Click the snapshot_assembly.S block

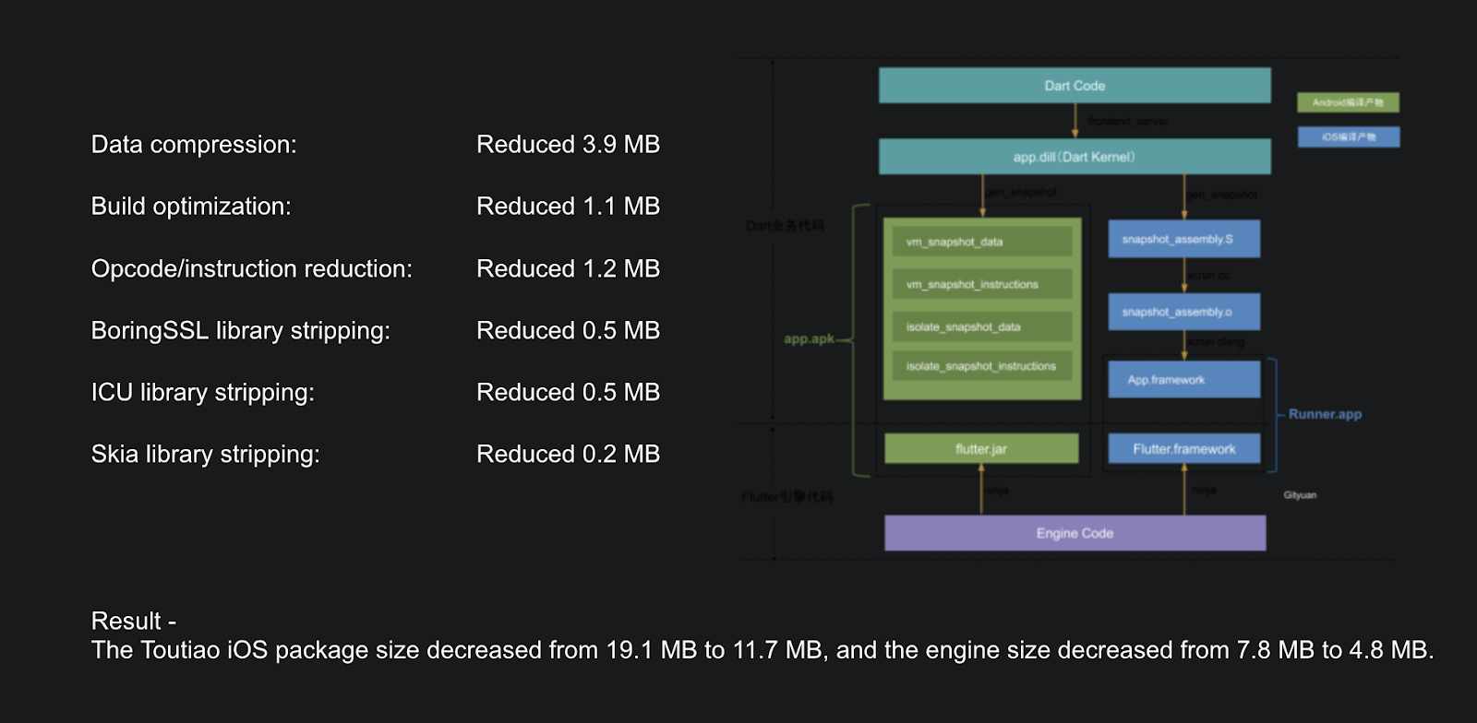pos(1184,239)
